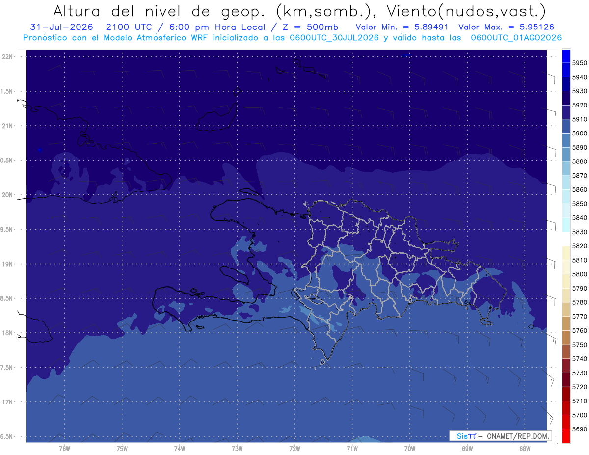Click the 5800 color scale label
Viewport: 589px width, 455px height.
[580, 274]
